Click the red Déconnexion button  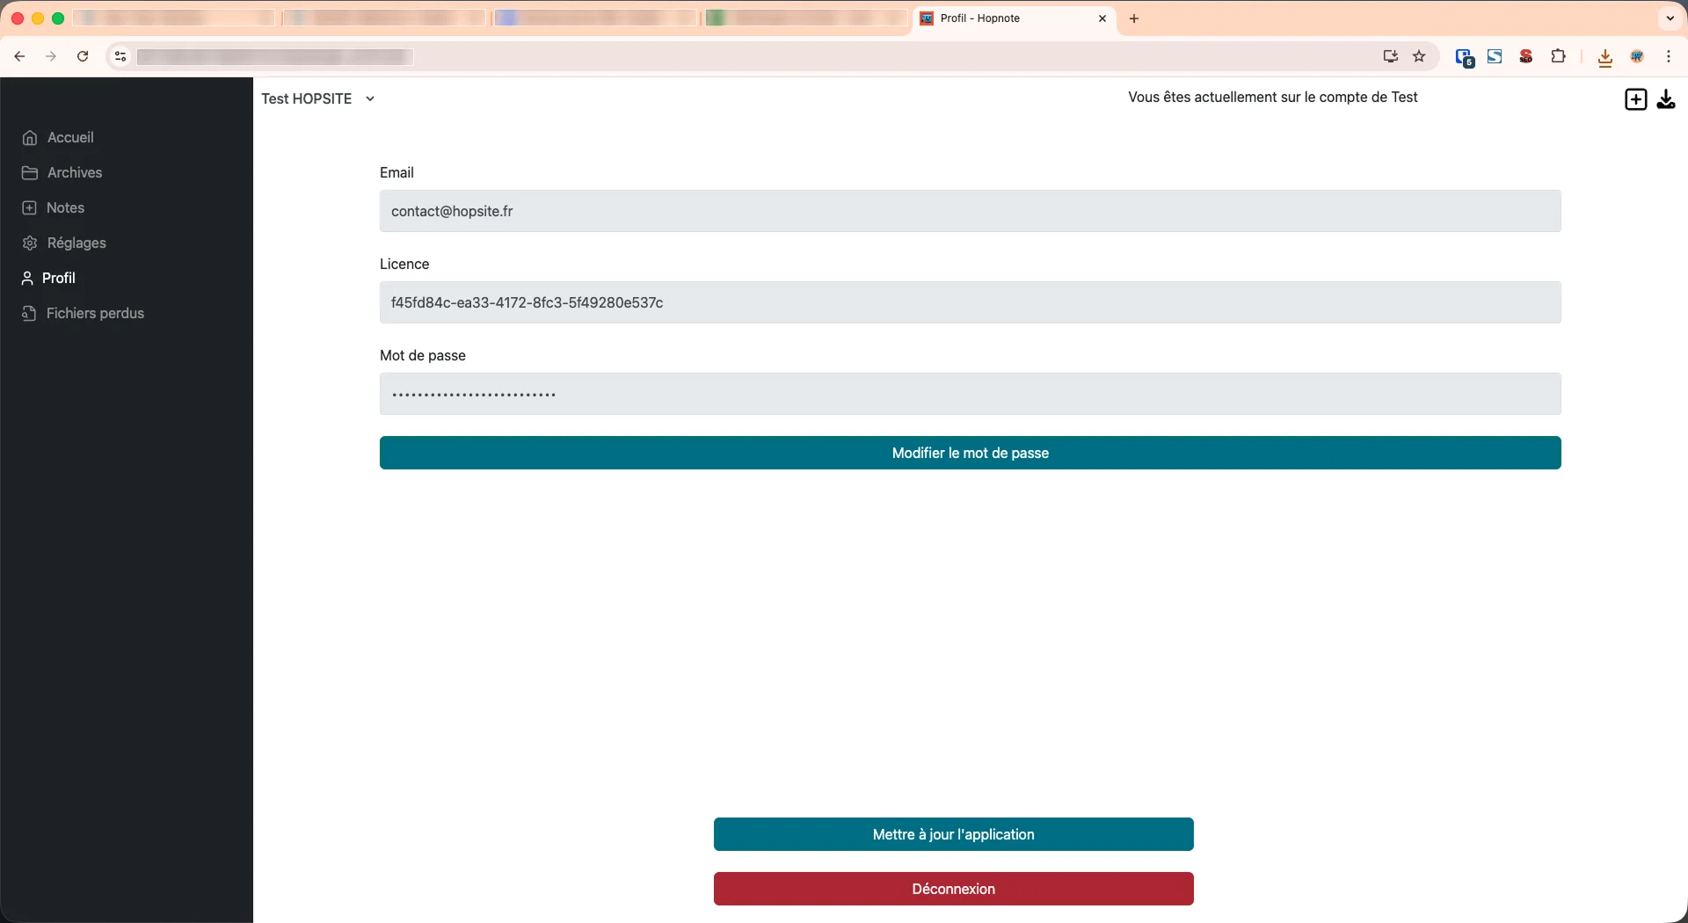coord(953,889)
